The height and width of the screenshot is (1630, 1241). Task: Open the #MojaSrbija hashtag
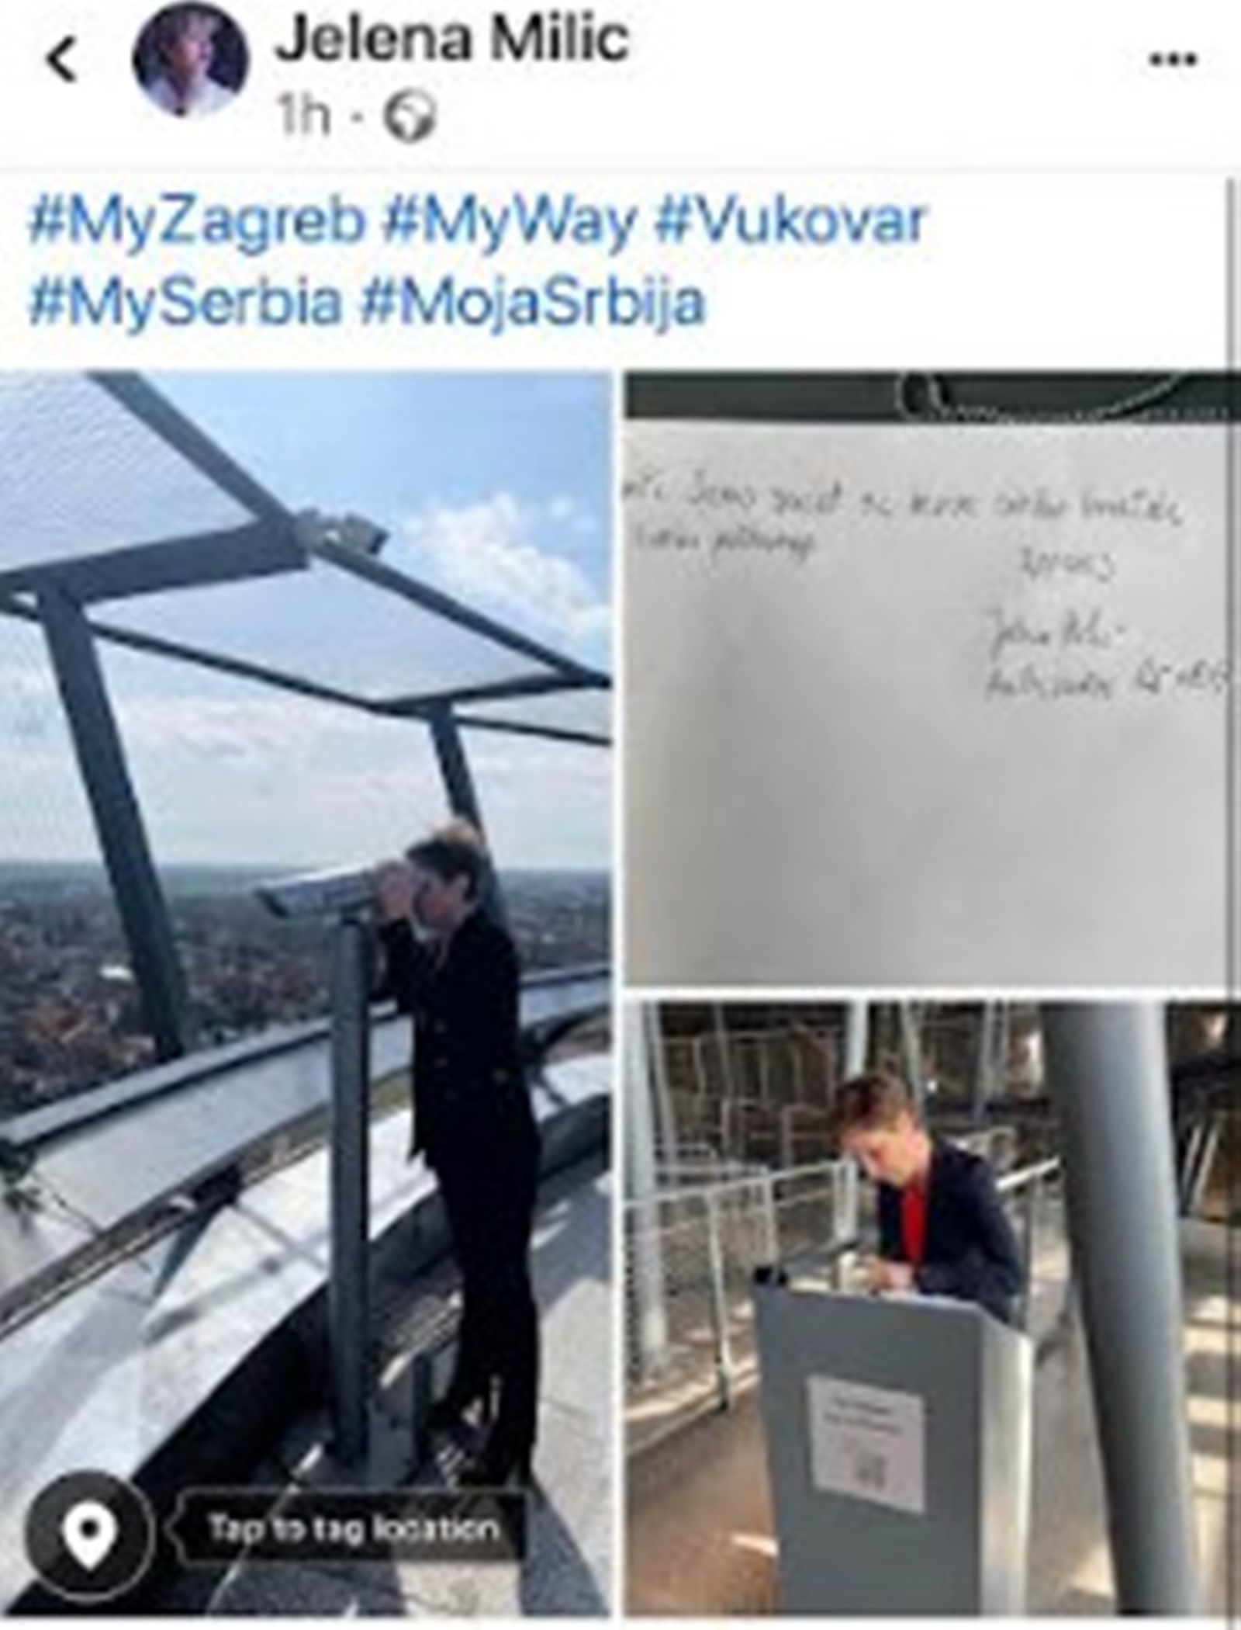tap(533, 304)
